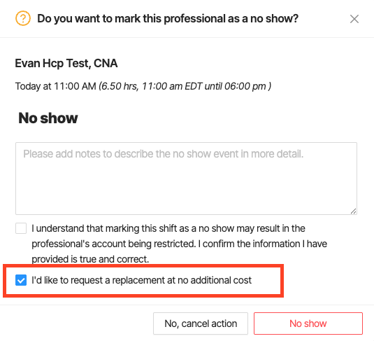
Task: Click the "replacement at no additional cost" label
Action: coord(182,280)
